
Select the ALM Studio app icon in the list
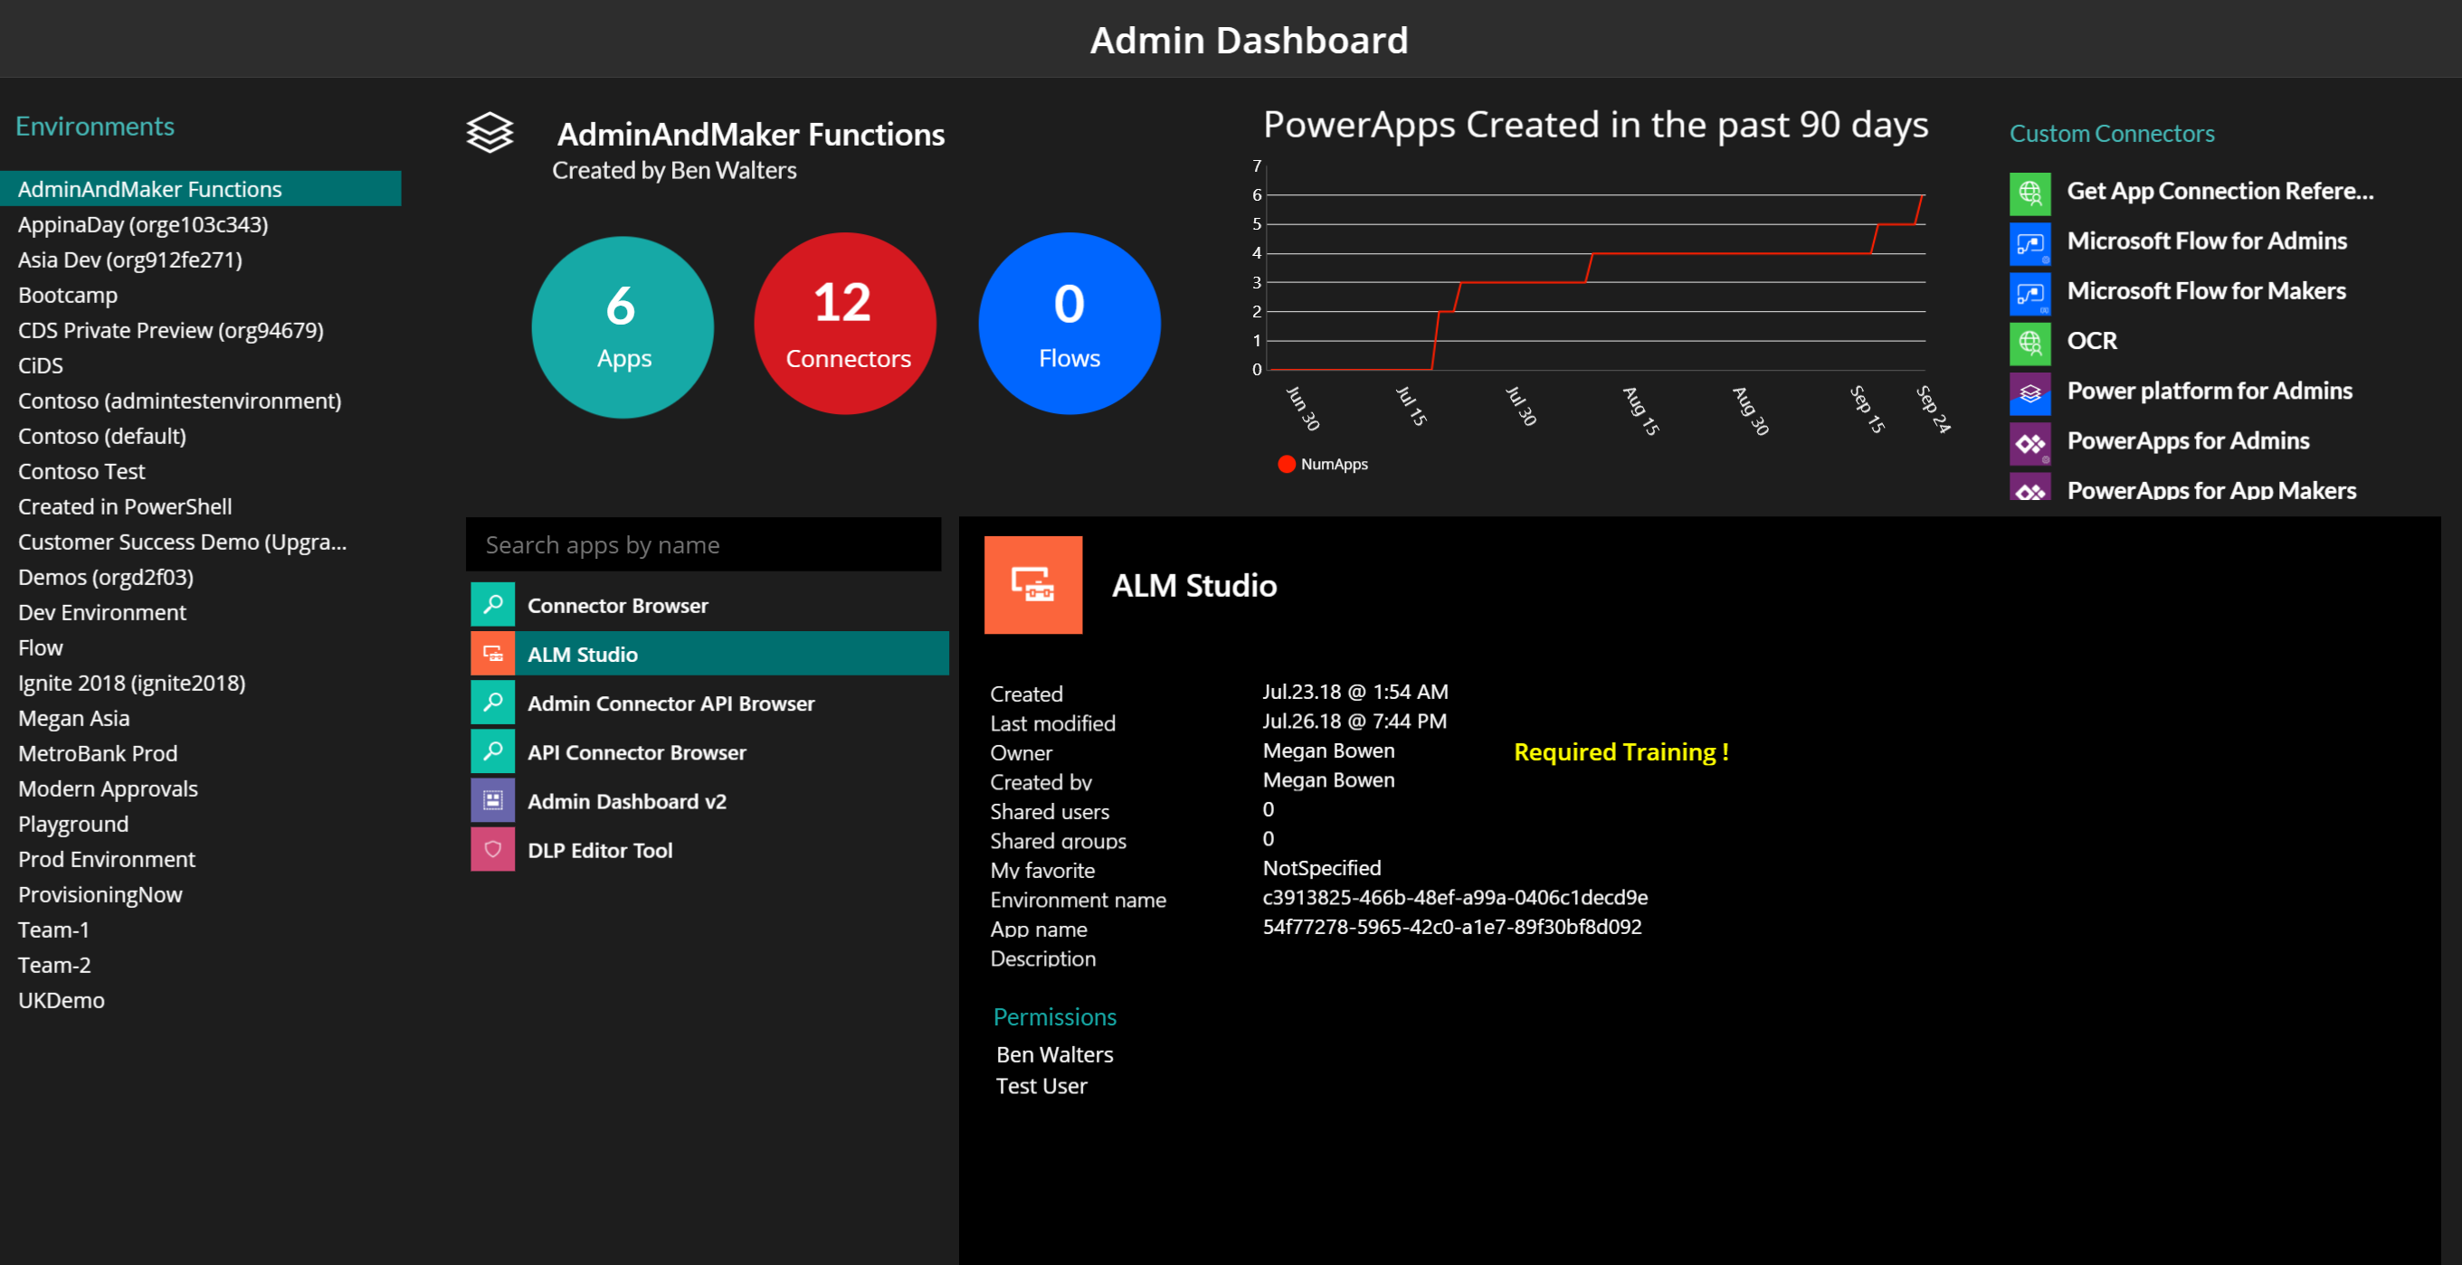493,654
